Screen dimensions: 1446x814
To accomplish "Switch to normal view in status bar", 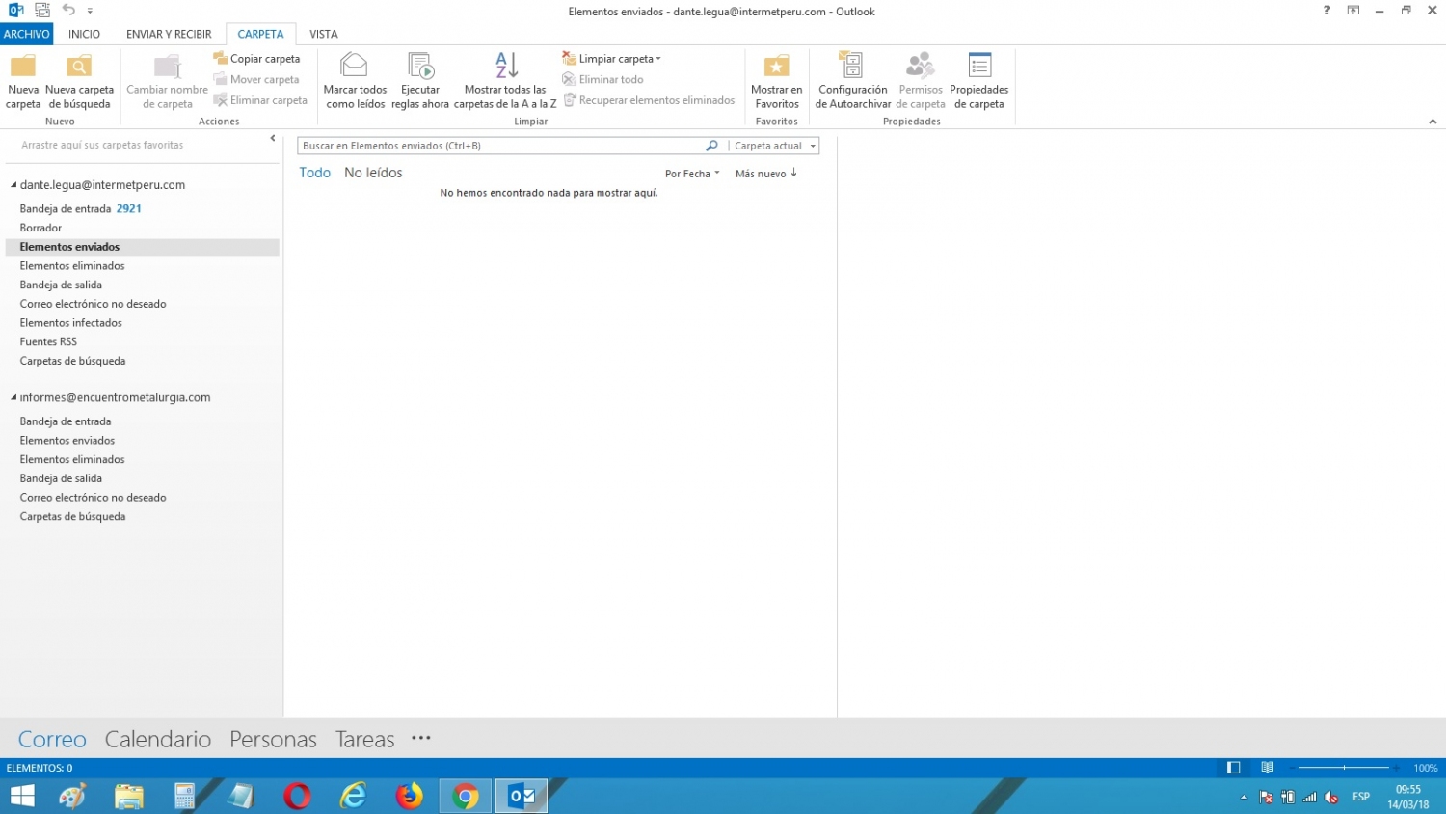I will (1233, 768).
